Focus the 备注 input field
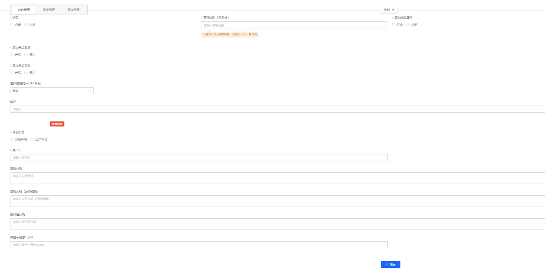The height and width of the screenshot is (270, 545). click(276, 109)
